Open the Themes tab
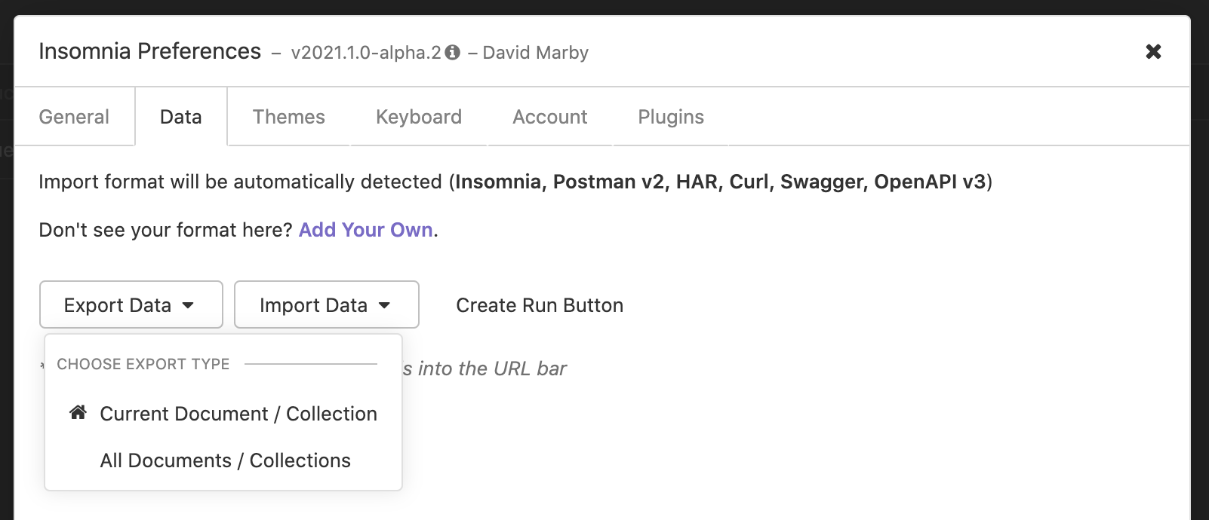1209x520 pixels. tap(288, 117)
